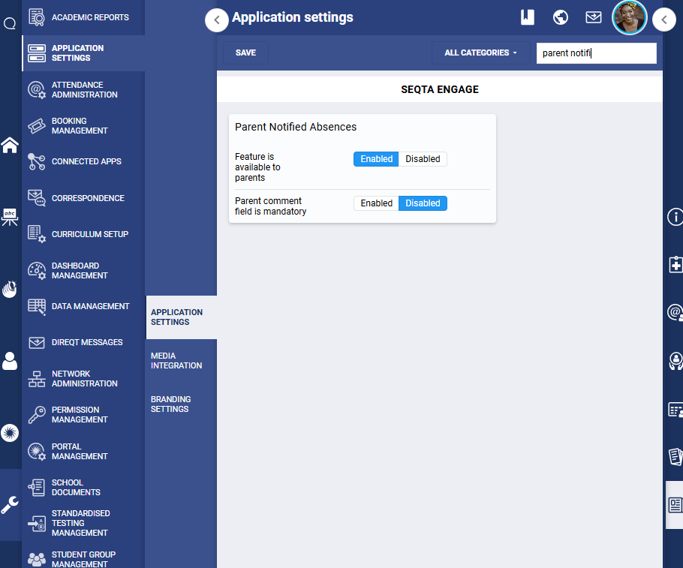This screenshot has width=683, height=568.
Task: Click the Save button
Action: 245,53
